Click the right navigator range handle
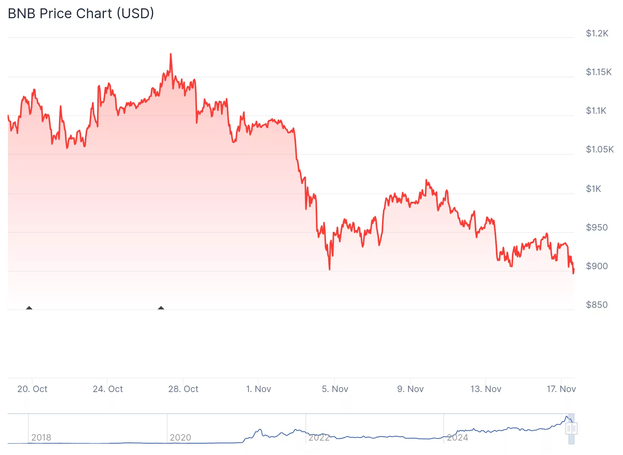 click(574, 429)
